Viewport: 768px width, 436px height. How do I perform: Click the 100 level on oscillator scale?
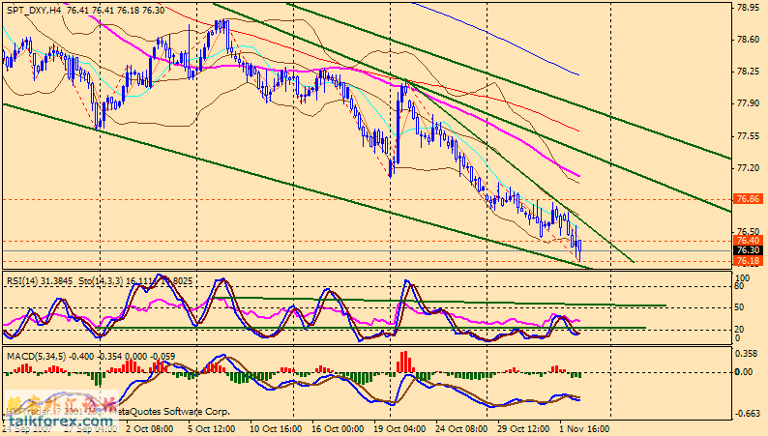point(743,278)
